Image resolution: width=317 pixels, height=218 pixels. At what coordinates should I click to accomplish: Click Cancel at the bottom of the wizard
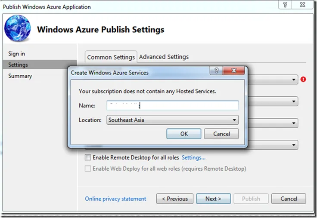289,199
